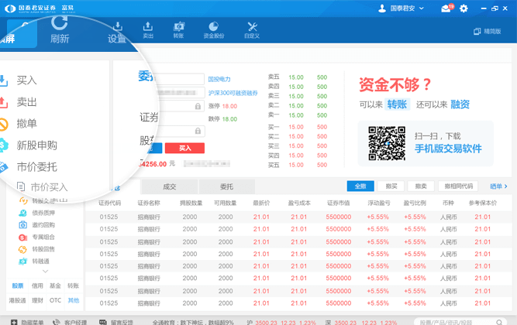The image size is (517, 325).
Task: Click the 国投电力 stock name link
Action: pos(219,79)
